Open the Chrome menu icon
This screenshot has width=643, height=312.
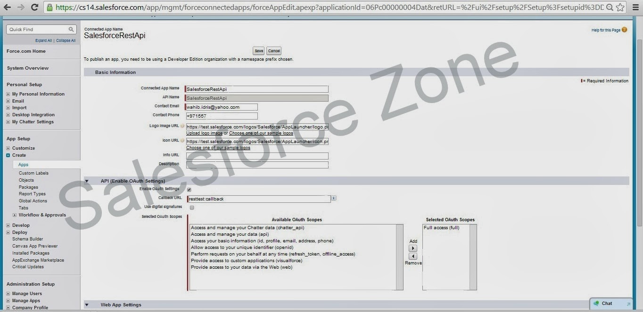[635, 7]
